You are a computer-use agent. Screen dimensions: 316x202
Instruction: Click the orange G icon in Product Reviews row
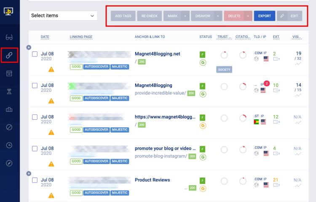(x=203, y=189)
